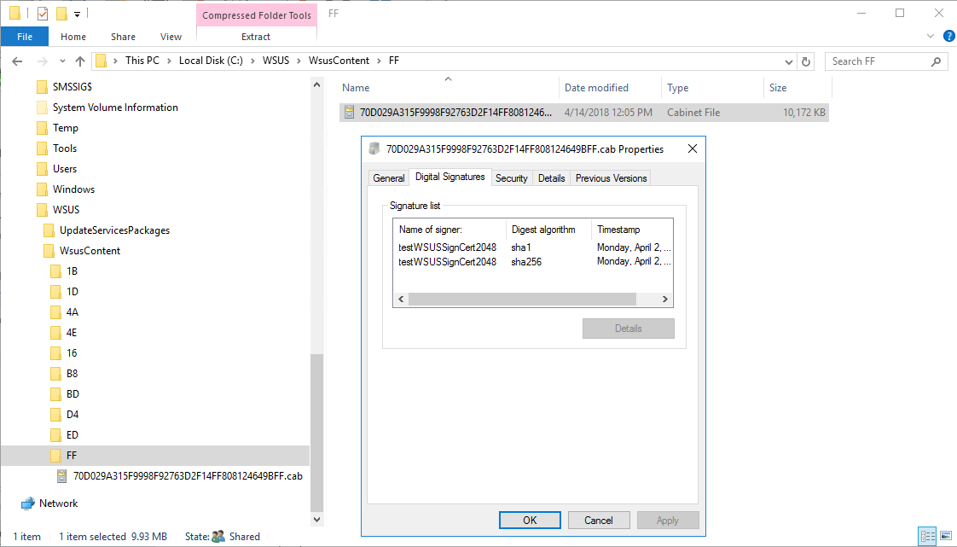Click the Properties quick access icon

43,14
